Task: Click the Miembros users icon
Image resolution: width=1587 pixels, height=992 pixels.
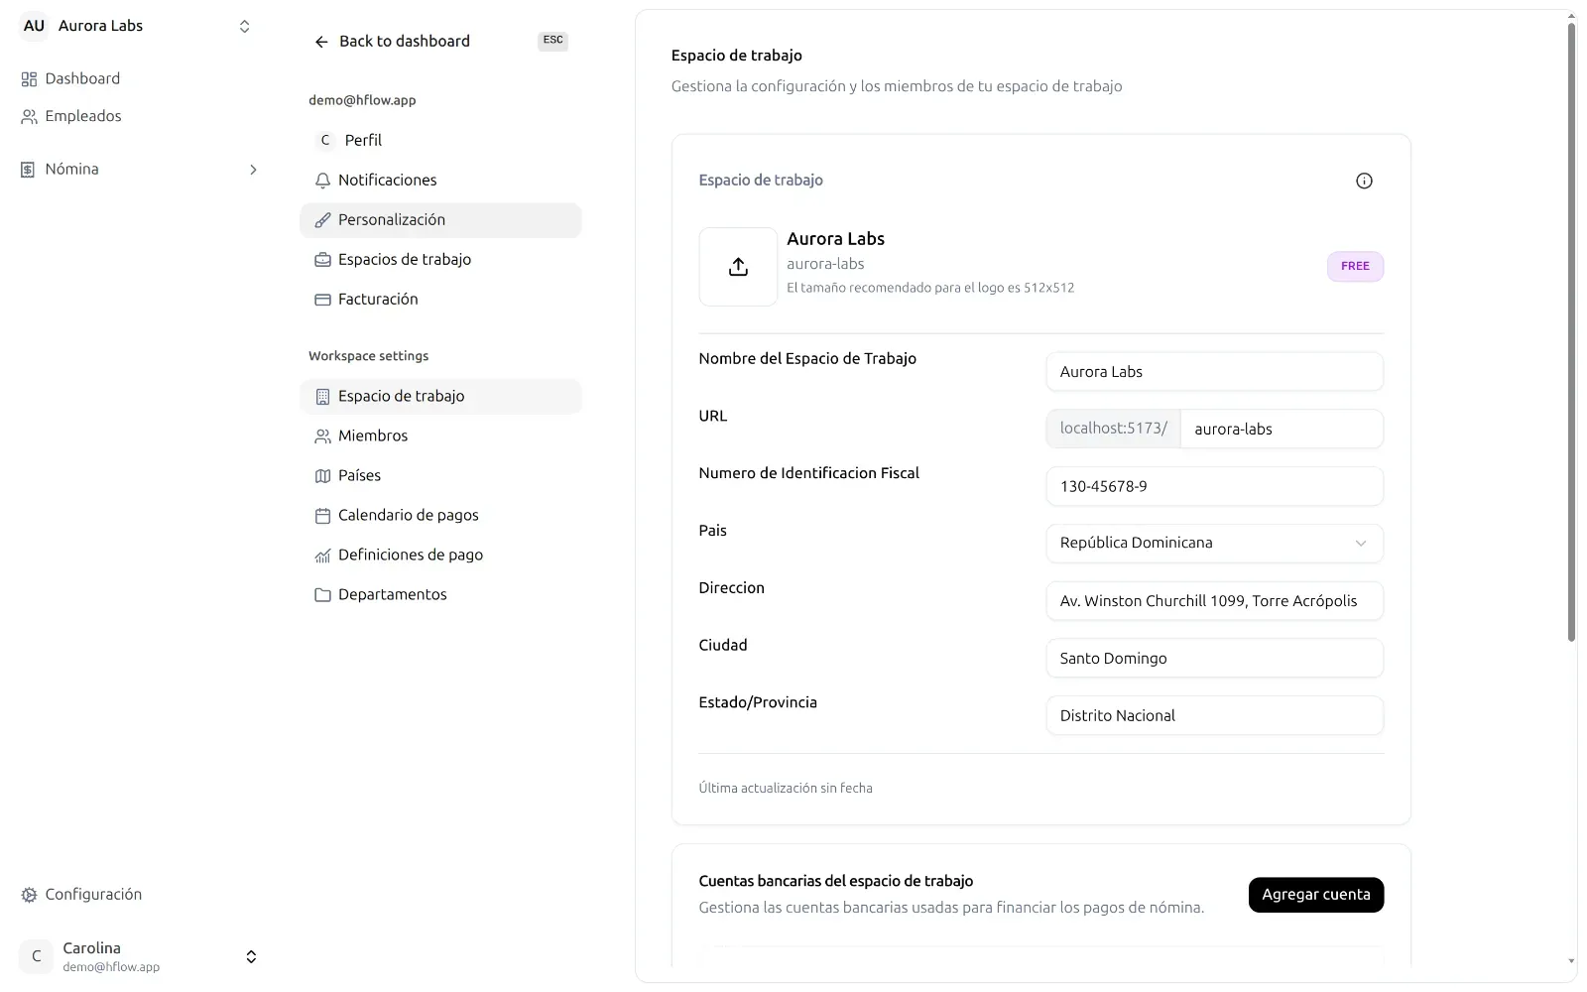Action: point(322,436)
